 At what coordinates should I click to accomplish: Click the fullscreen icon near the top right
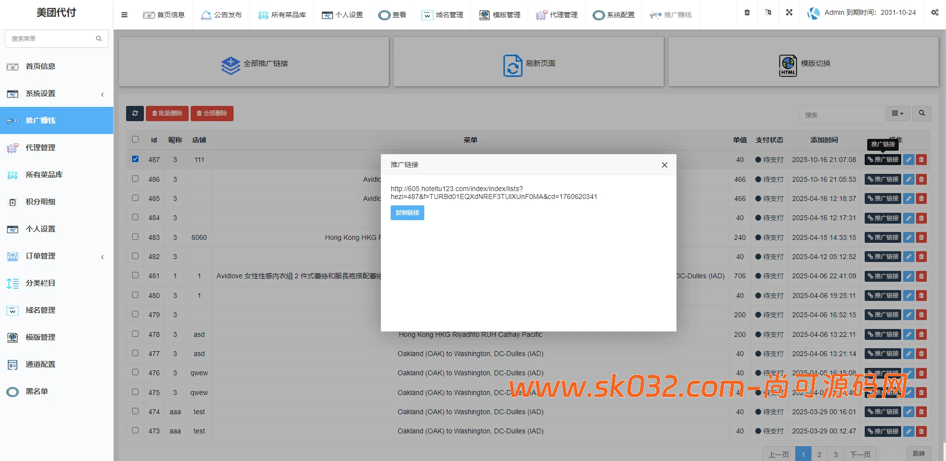click(789, 12)
